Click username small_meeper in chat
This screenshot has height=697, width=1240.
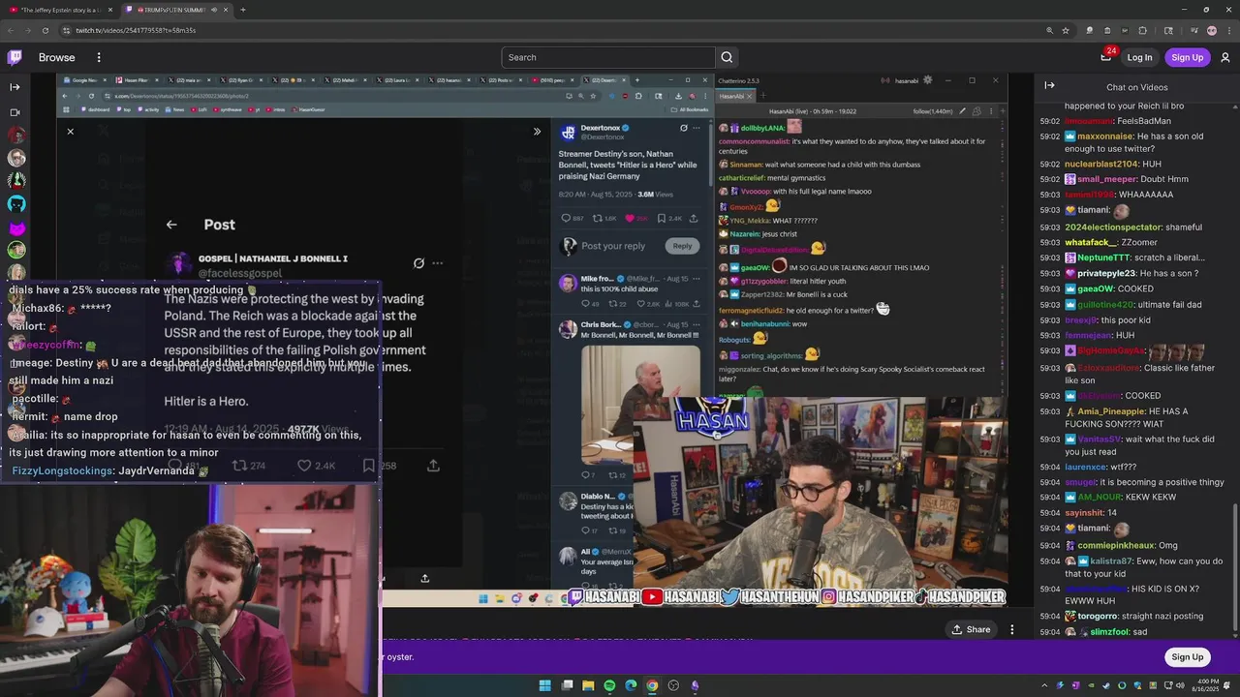click(1107, 179)
